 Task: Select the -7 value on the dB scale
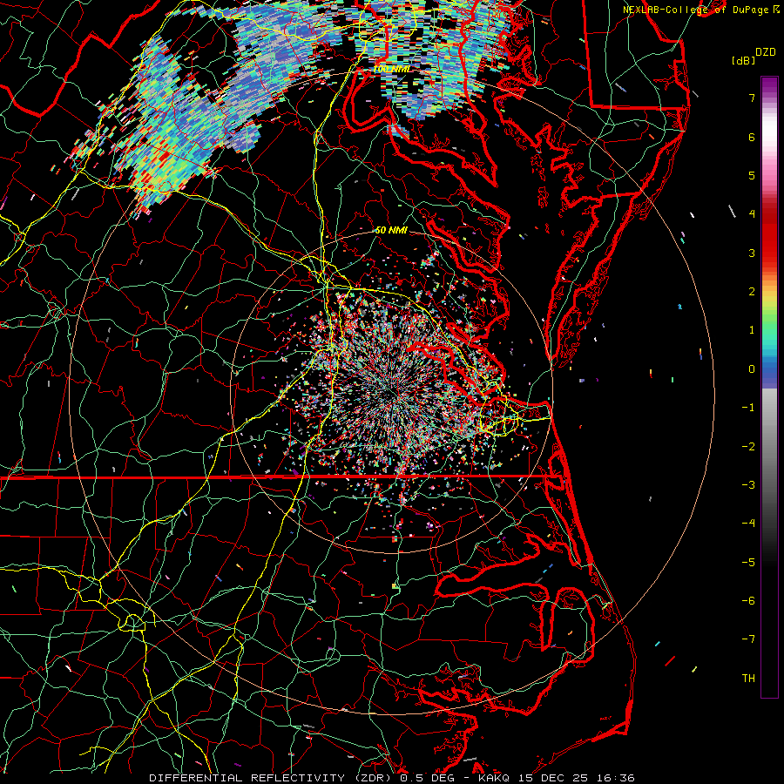tap(748, 639)
